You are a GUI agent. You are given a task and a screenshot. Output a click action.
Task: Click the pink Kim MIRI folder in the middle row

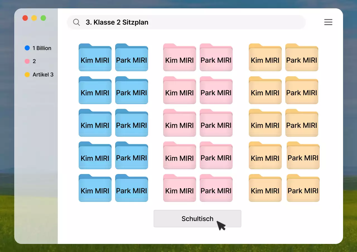pyautogui.click(x=180, y=123)
